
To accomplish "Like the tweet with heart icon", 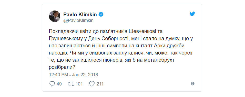I will 92,84.
